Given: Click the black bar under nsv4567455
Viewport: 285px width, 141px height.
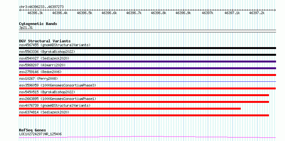Looking at the screenshot, I should tap(147, 48).
